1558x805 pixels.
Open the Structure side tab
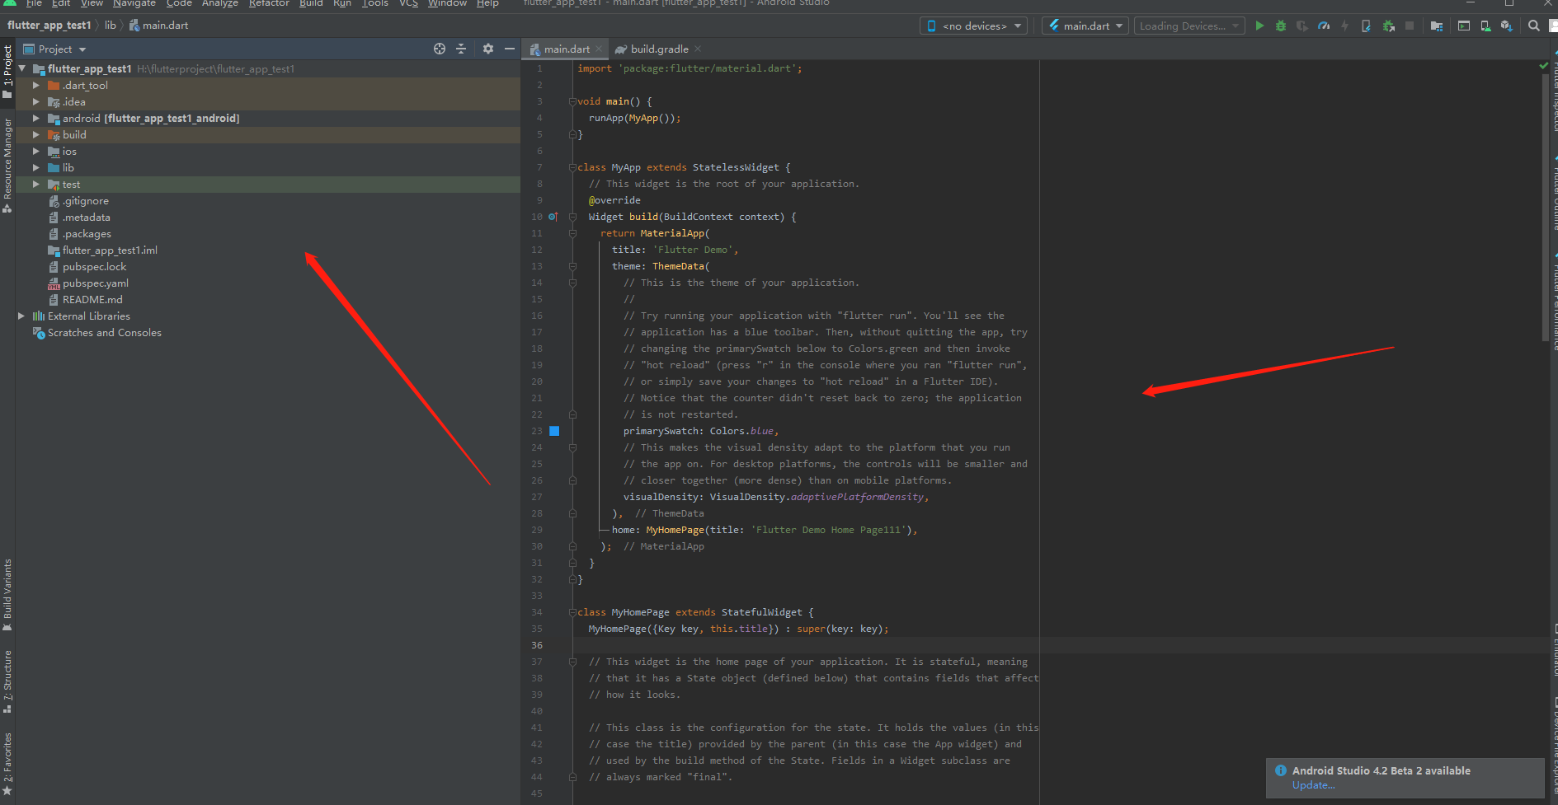tap(7, 681)
